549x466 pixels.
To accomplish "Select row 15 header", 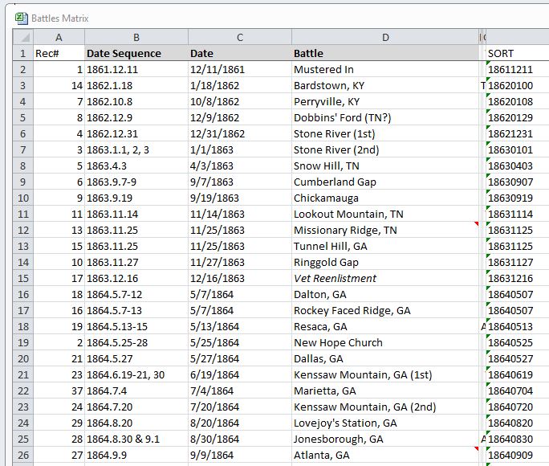I will click(22, 278).
